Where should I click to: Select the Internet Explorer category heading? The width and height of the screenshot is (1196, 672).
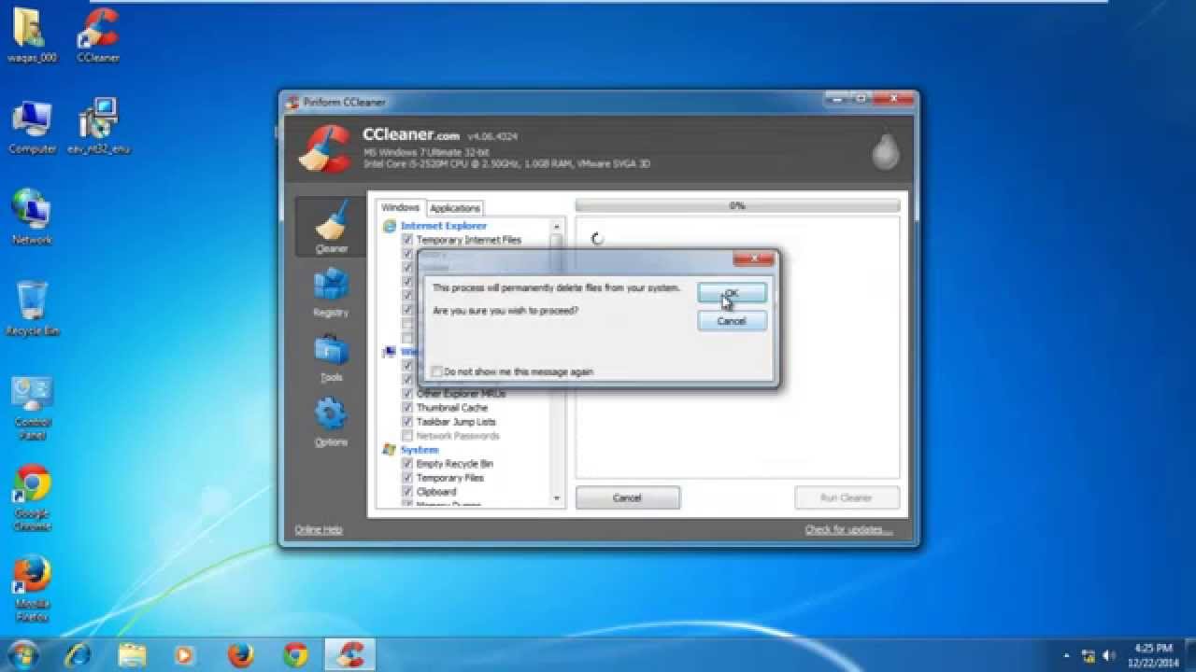coord(444,226)
